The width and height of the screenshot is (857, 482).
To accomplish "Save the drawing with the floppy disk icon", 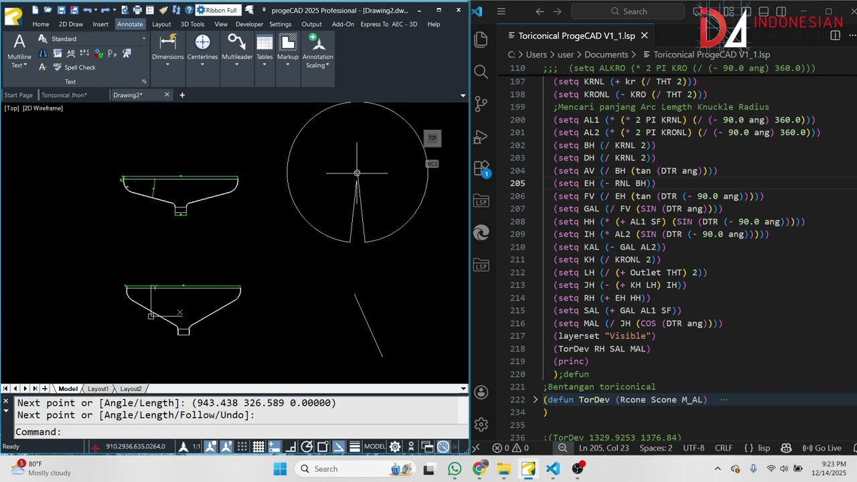I will point(62,10).
